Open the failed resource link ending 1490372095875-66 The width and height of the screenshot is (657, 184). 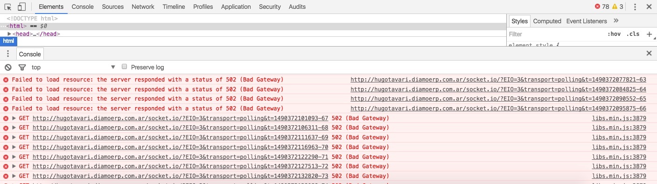(x=498, y=109)
